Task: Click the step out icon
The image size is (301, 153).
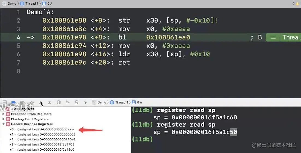Action: coord(49,102)
